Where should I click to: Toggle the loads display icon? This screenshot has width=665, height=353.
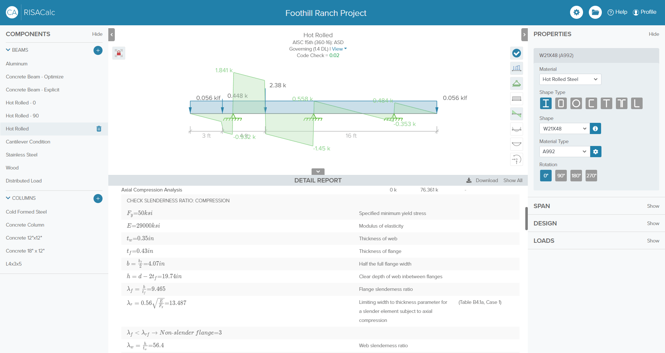coord(517,68)
